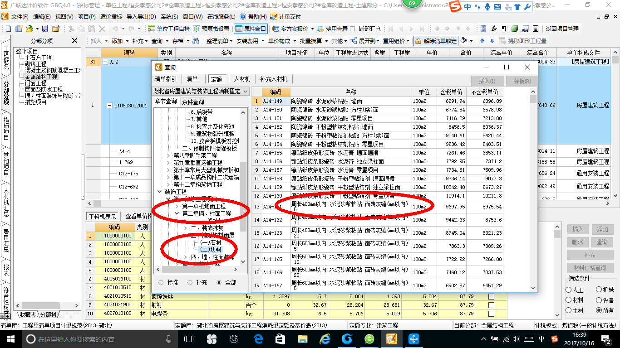
Task: Click the 返回项目管理 button
Action: coord(562,29)
